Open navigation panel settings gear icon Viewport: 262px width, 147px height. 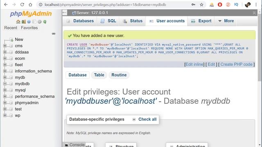[40, 22]
